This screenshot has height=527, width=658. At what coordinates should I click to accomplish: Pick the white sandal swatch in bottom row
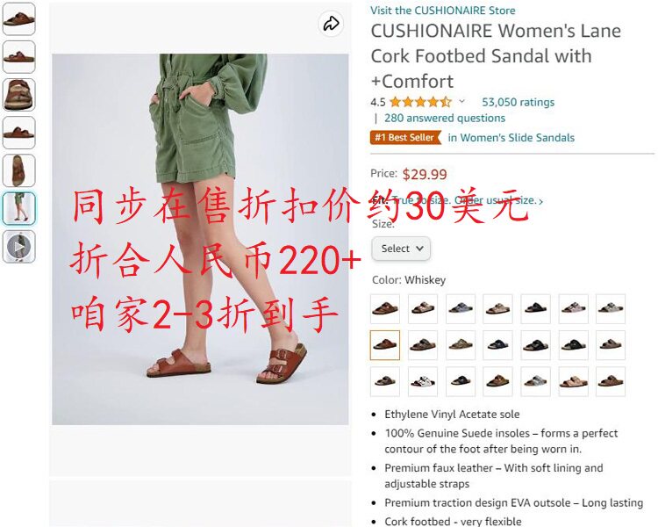click(x=423, y=381)
